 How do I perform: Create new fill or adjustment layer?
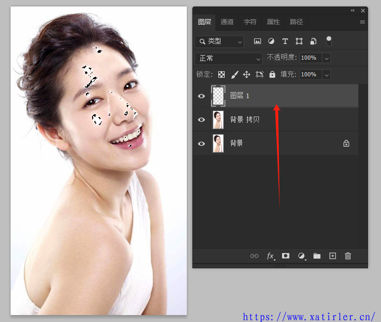pyautogui.click(x=301, y=256)
